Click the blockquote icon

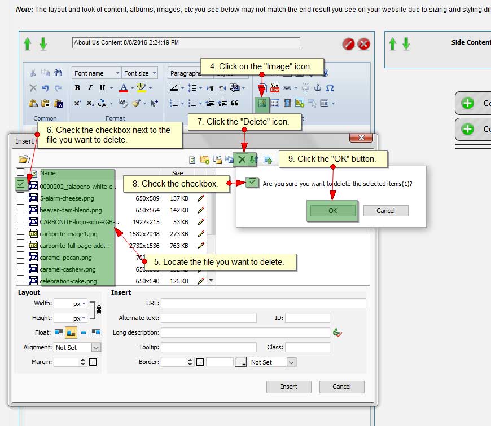(235, 103)
